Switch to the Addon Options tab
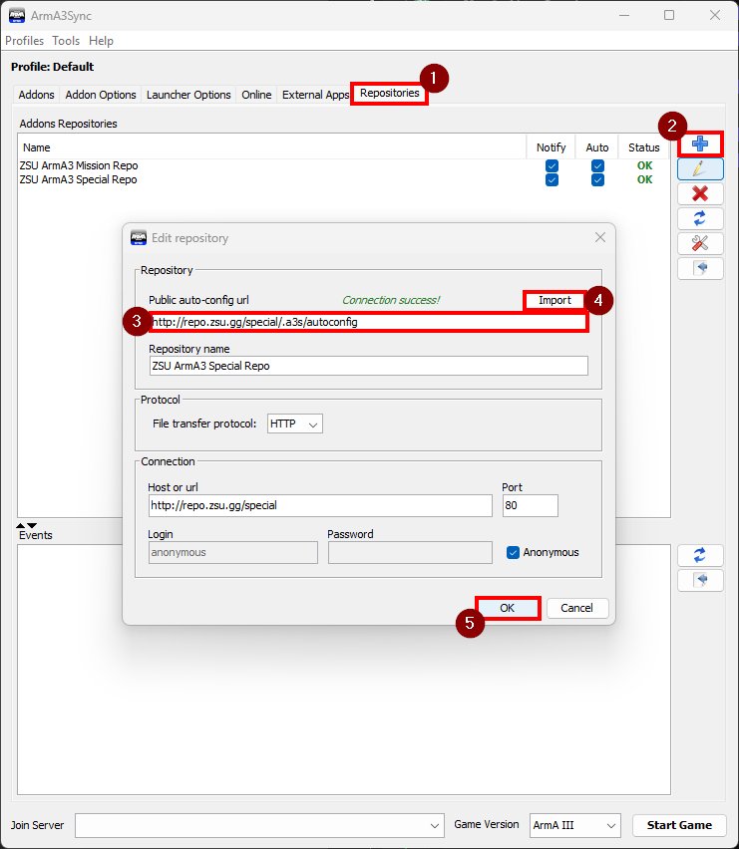Screen dimensions: 739x849 coord(100,95)
